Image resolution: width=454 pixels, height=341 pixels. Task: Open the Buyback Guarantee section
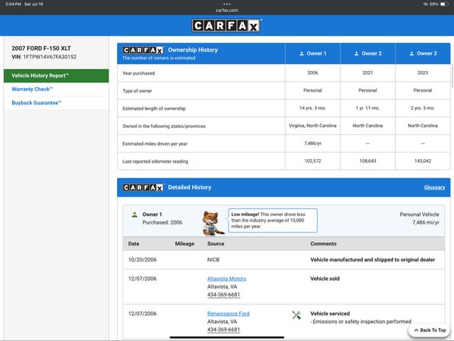pos(36,102)
